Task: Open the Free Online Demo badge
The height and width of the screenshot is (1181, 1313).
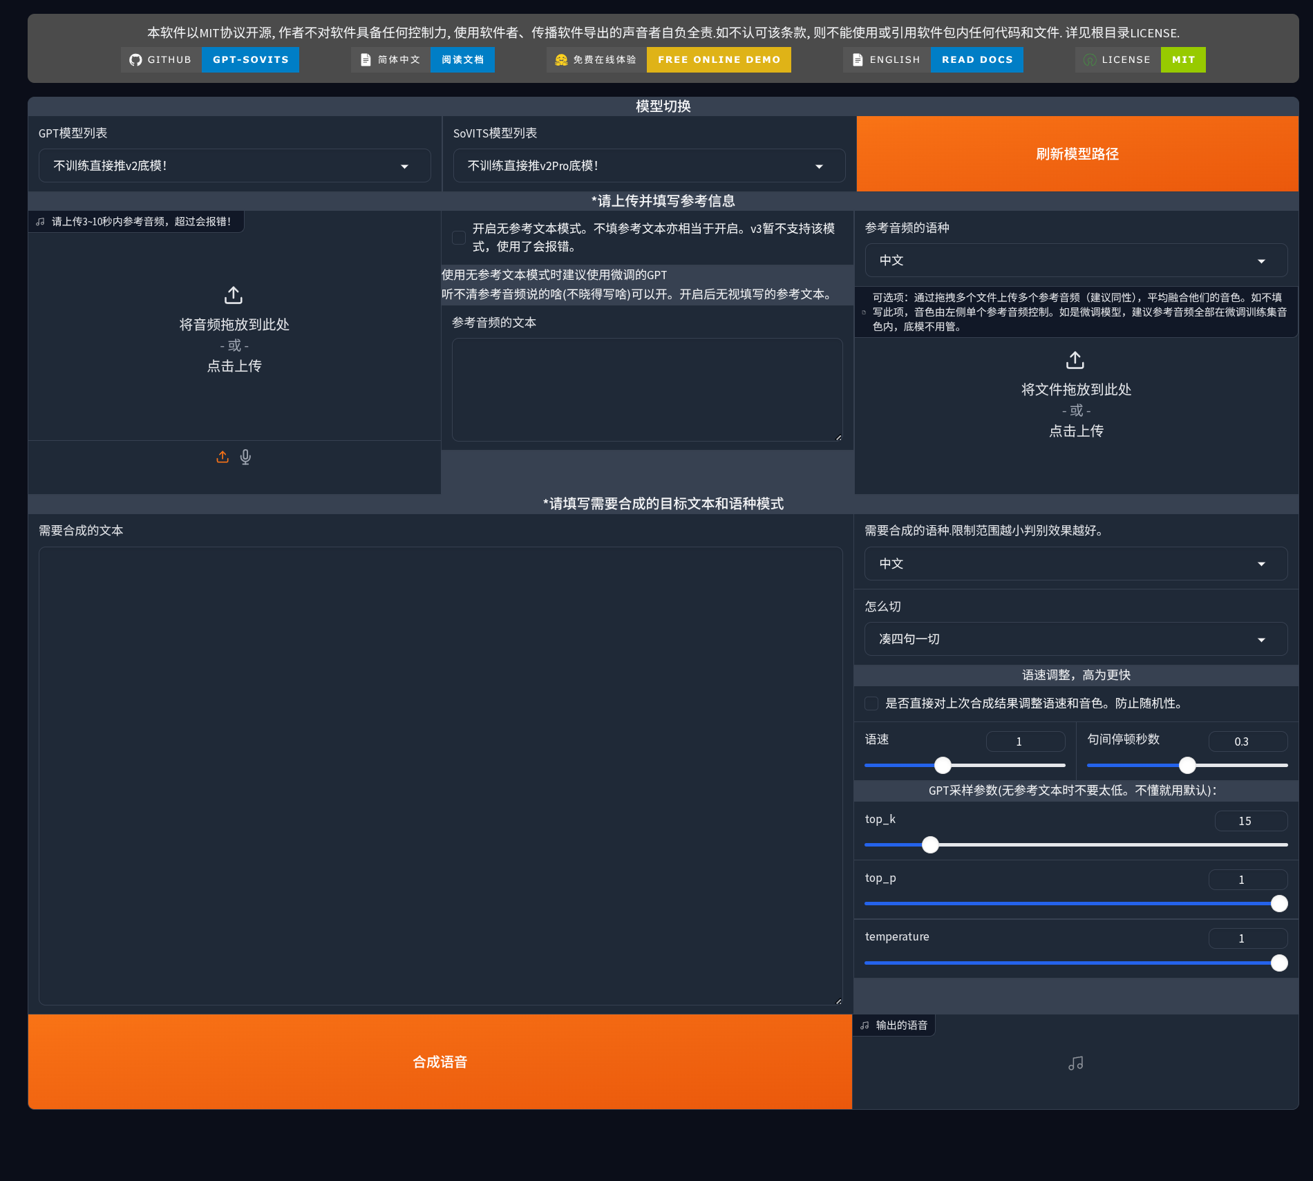Action: (x=668, y=60)
